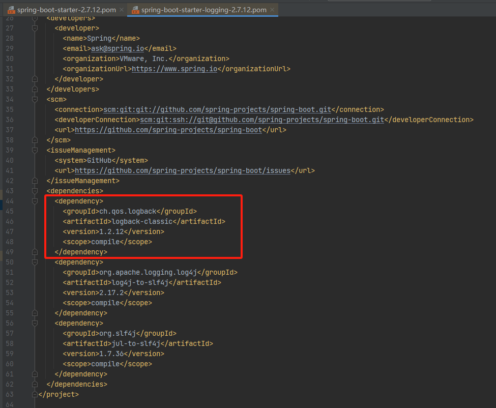
Task: Click fold end marker for project line 63
Action: (x=35, y=394)
